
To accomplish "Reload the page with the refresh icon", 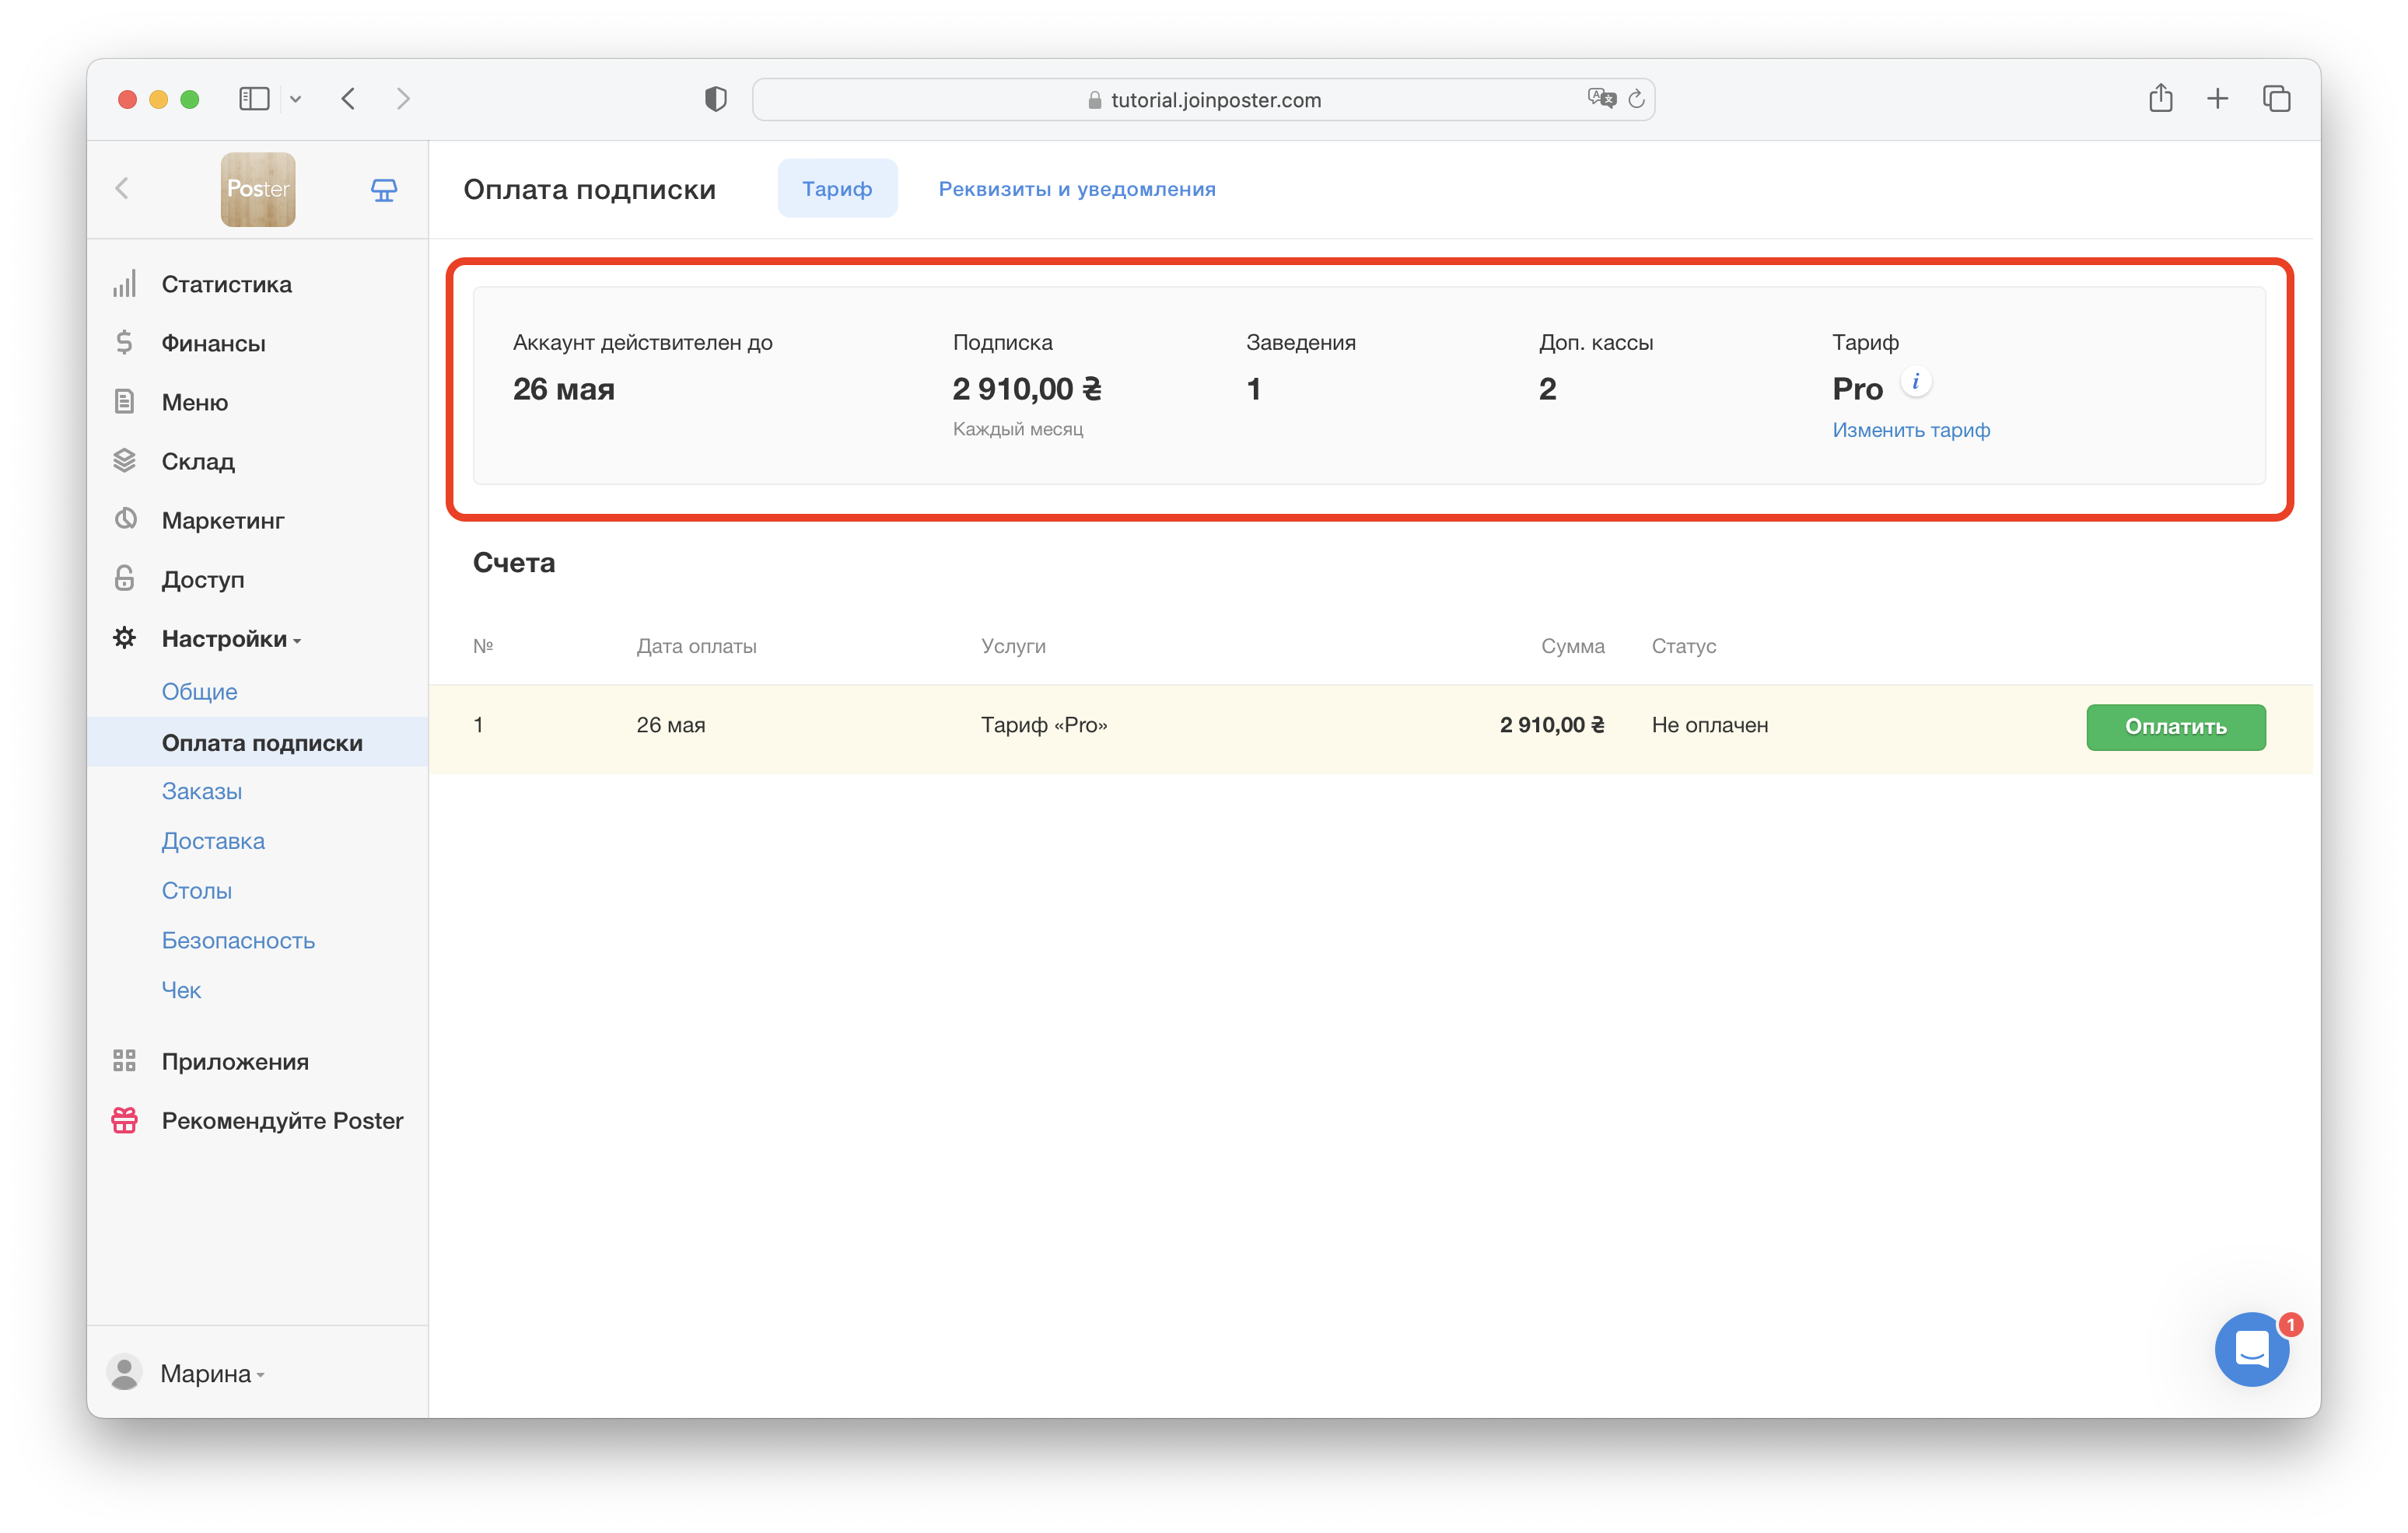I will 1636,99.
